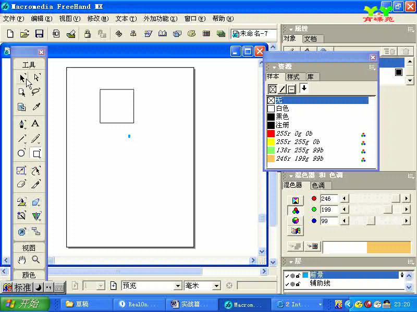Open the 修改(M) menu
Screen dimensions: 417x312
98,19
